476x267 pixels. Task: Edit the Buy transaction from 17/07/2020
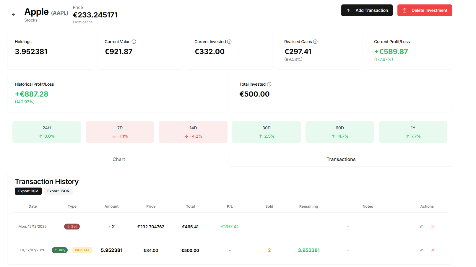pyautogui.click(x=421, y=250)
